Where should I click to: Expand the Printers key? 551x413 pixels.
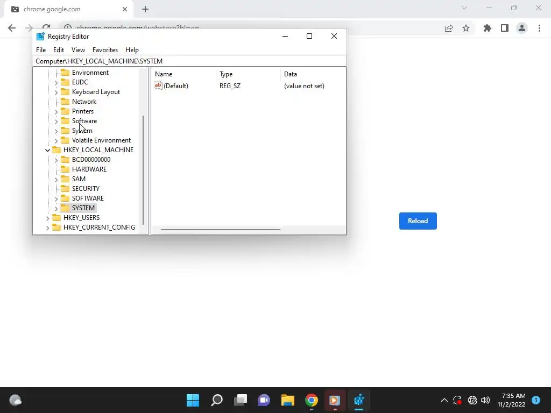[x=56, y=112]
